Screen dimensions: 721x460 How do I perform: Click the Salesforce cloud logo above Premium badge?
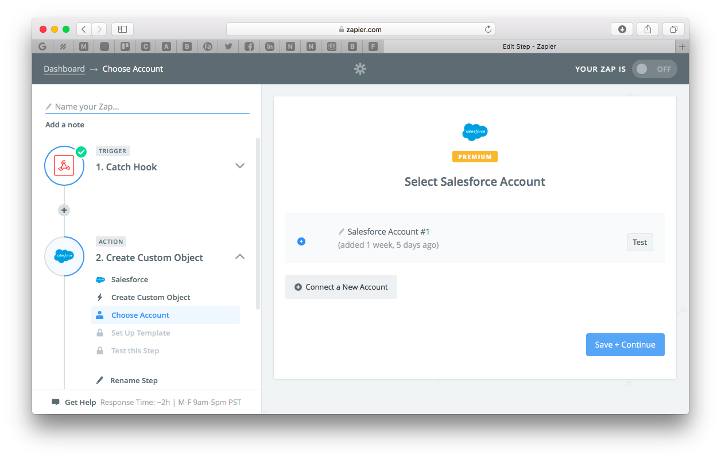[475, 132]
